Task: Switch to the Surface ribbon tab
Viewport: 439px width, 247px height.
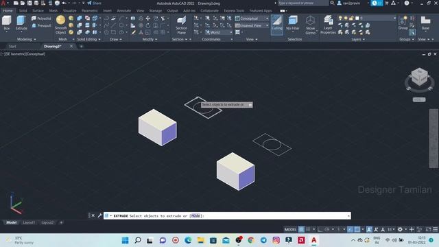Action: click(38, 11)
